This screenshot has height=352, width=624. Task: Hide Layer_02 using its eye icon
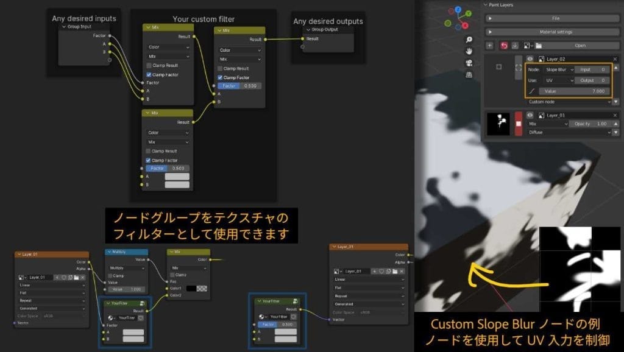click(530, 59)
